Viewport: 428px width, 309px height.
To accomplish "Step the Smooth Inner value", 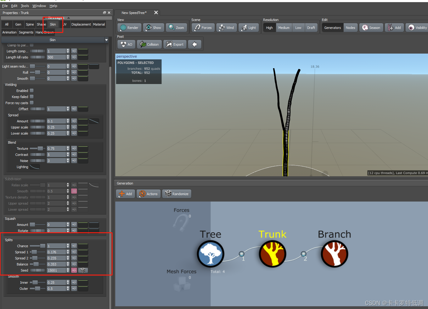I will pos(68,283).
